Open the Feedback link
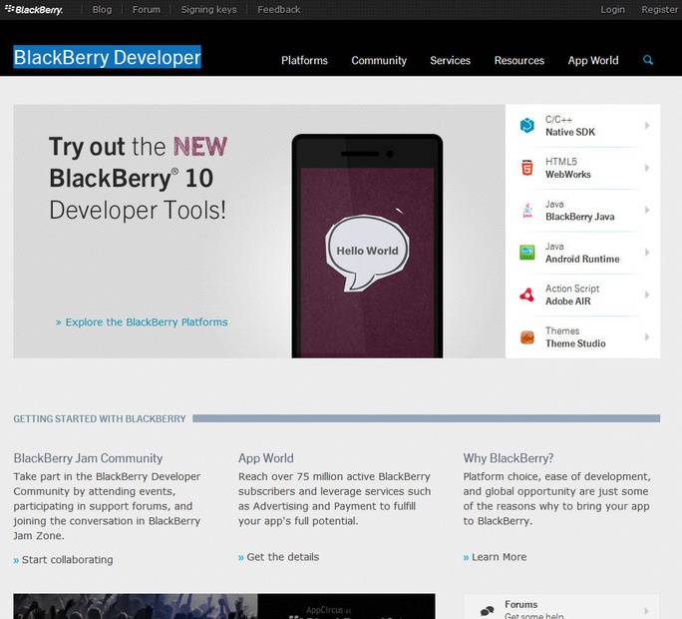The height and width of the screenshot is (619, 682). pos(279,9)
